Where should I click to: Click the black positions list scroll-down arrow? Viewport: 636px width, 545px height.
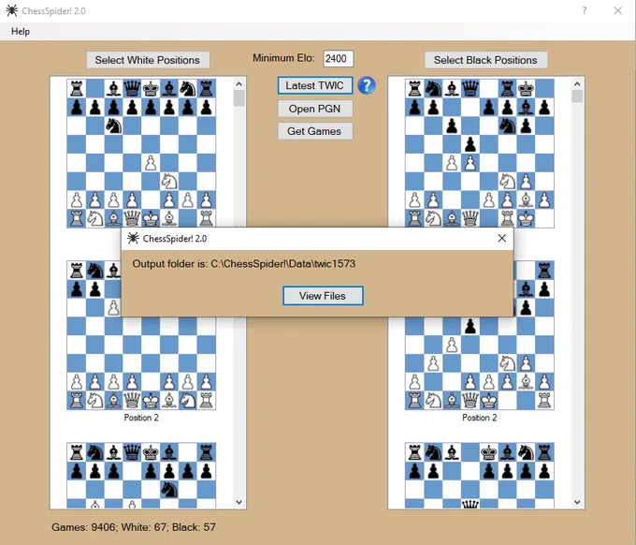(x=577, y=502)
